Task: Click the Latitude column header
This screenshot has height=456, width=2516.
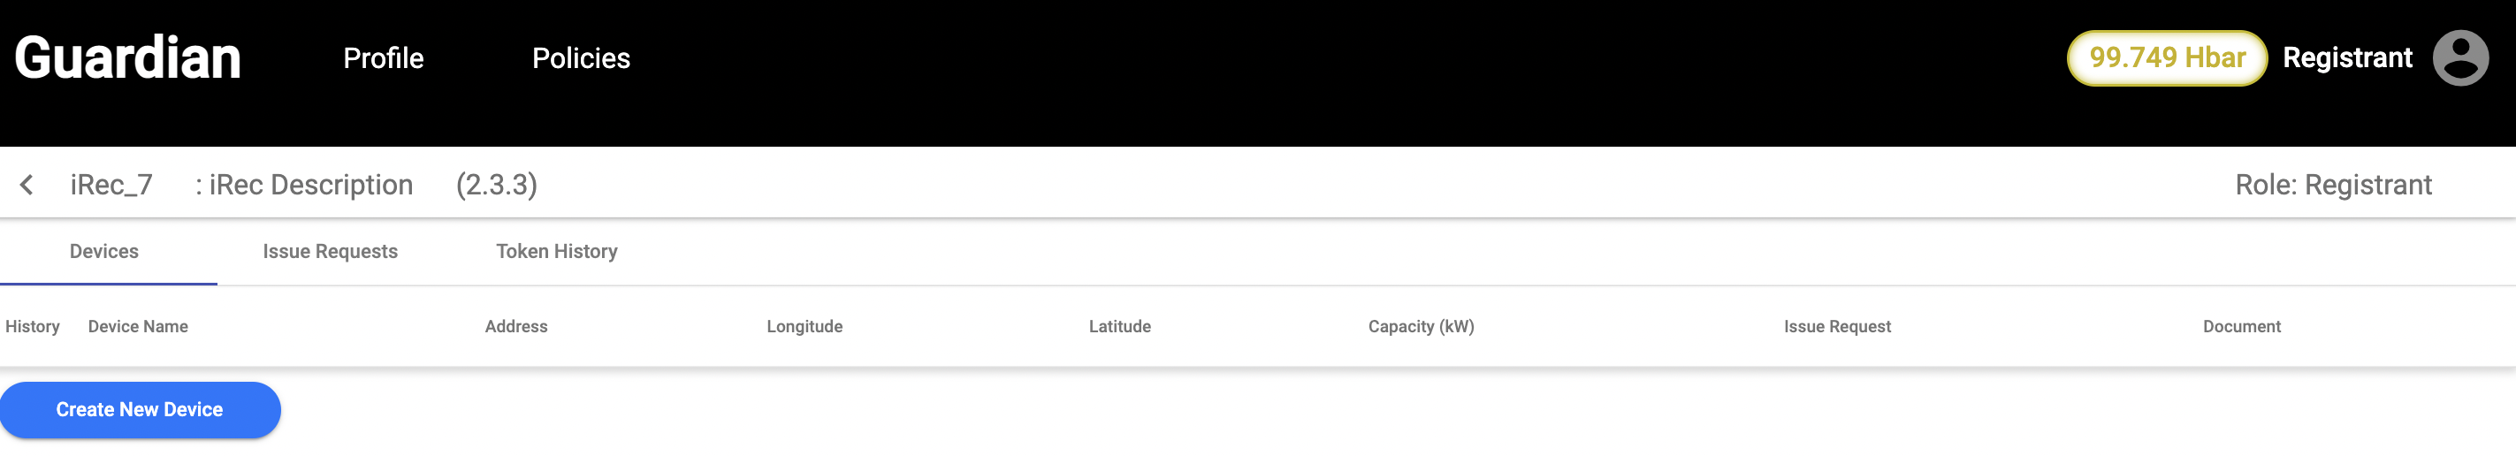Action: pos(1119,327)
